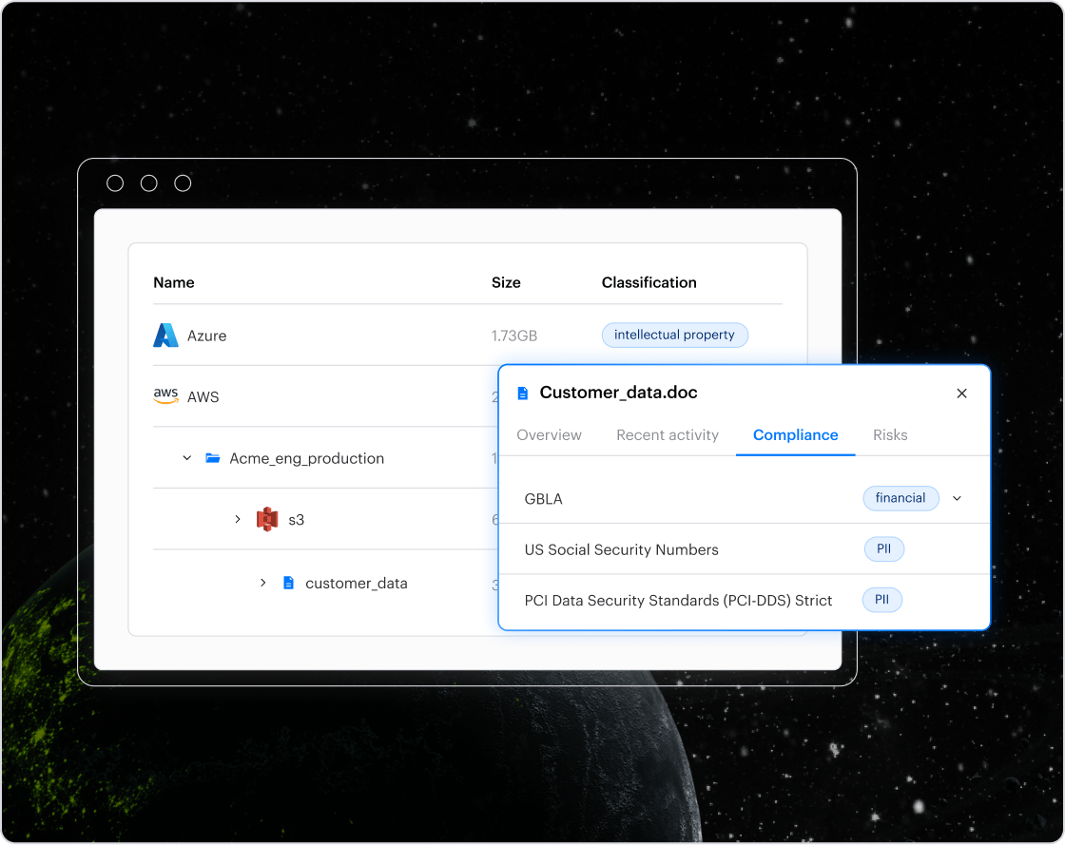Click PII tag for US Social Security Numbers

(883, 549)
